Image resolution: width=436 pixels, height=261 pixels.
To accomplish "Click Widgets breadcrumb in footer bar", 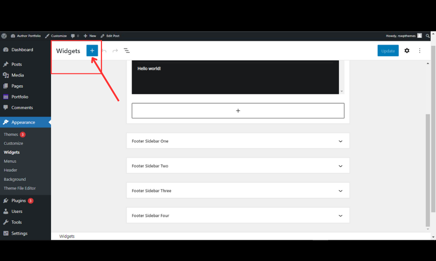I will pos(67,236).
